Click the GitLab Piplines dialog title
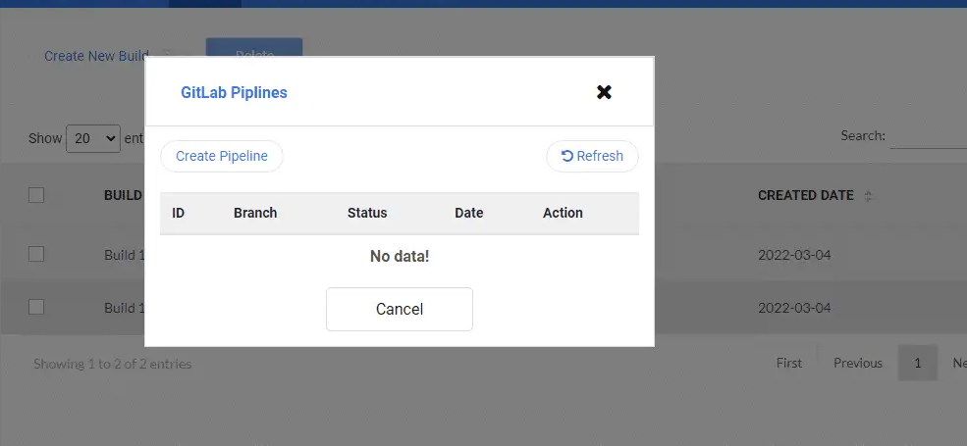Image resolution: width=967 pixels, height=446 pixels. click(234, 92)
